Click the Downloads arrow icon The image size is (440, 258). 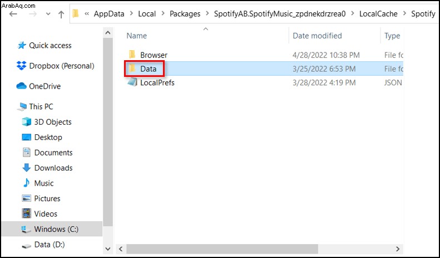click(x=27, y=168)
